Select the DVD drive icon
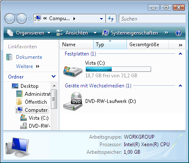This screenshot has height=163, width=189. point(73,101)
